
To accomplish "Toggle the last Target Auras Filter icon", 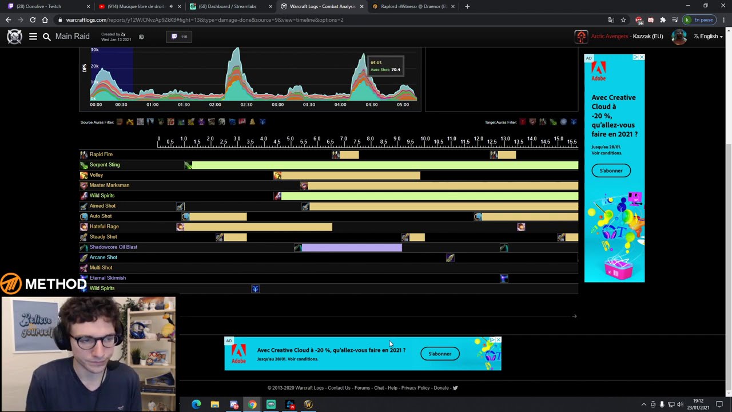I will pyautogui.click(x=574, y=122).
